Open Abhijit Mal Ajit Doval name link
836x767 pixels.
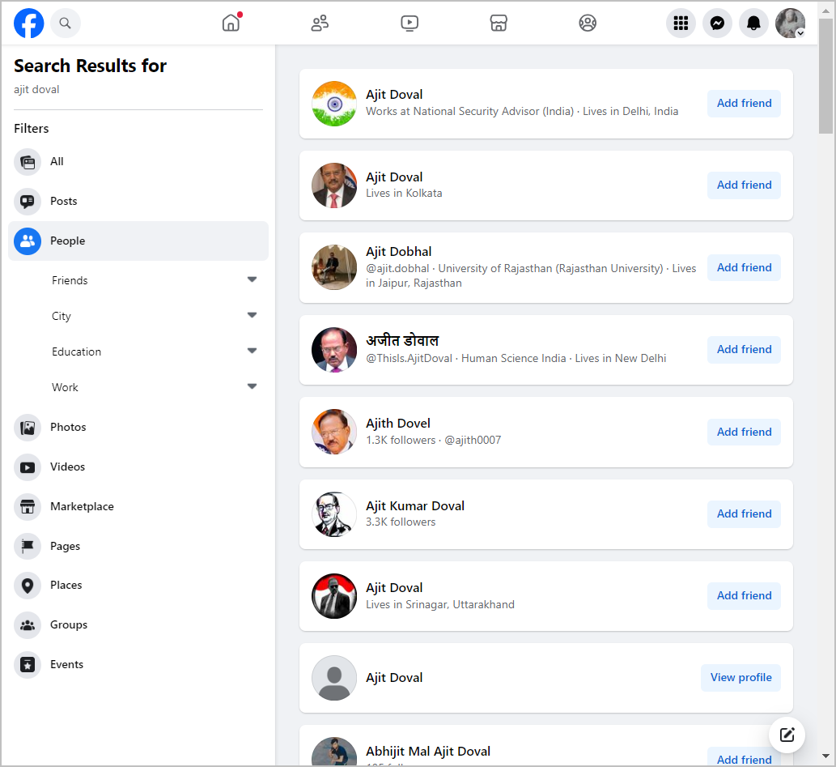click(x=427, y=751)
